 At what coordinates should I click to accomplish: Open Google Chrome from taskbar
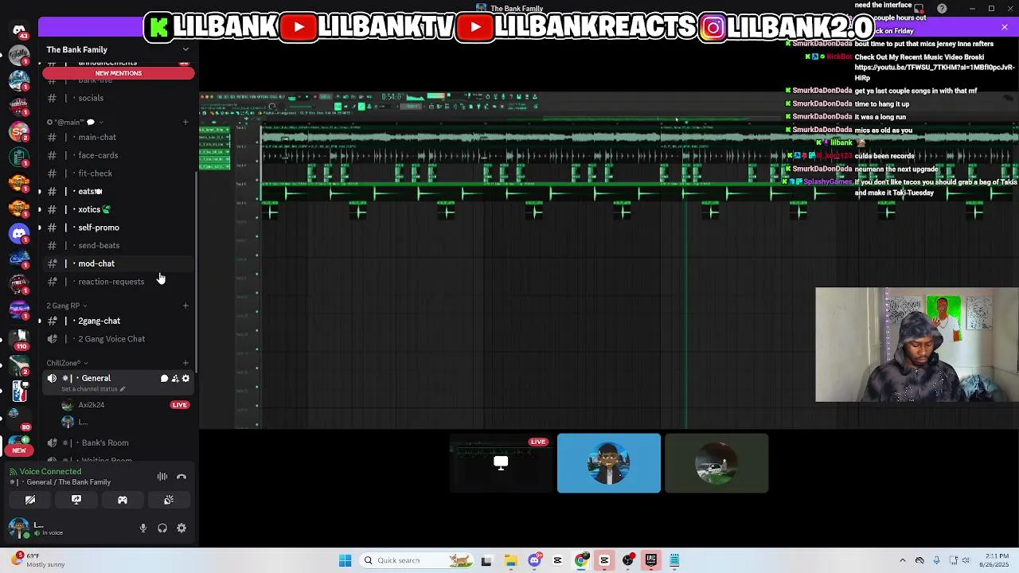click(581, 560)
